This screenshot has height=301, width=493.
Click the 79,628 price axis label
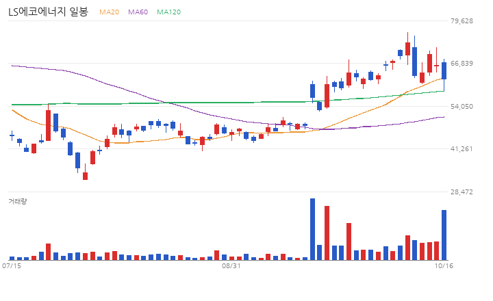tap(462, 21)
